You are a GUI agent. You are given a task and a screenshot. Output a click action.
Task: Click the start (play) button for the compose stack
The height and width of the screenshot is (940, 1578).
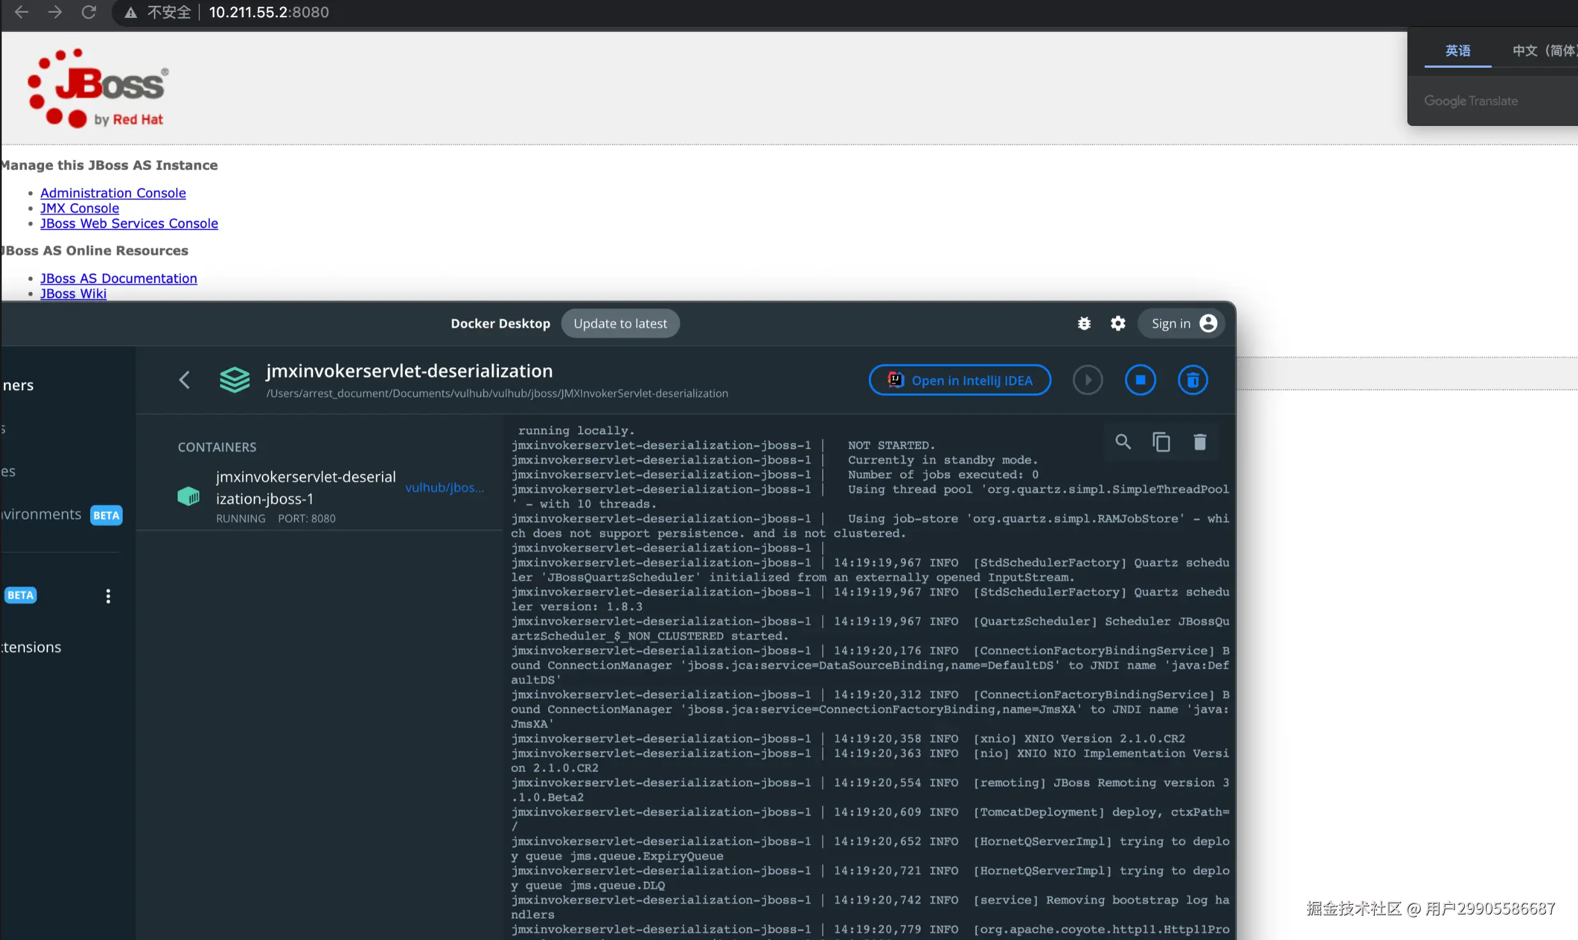point(1087,380)
